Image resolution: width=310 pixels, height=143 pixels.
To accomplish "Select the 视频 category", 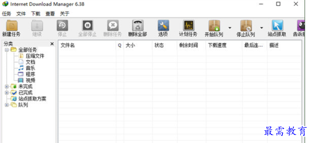I will pyautogui.click(x=31, y=80).
